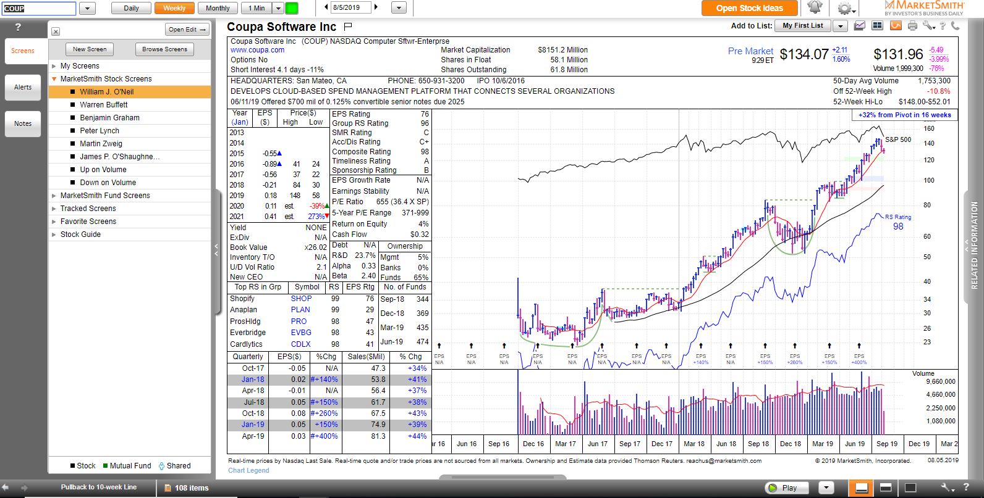Expand Tracked Screens folder
Viewport: 984px width, 498px height.
[x=54, y=209]
